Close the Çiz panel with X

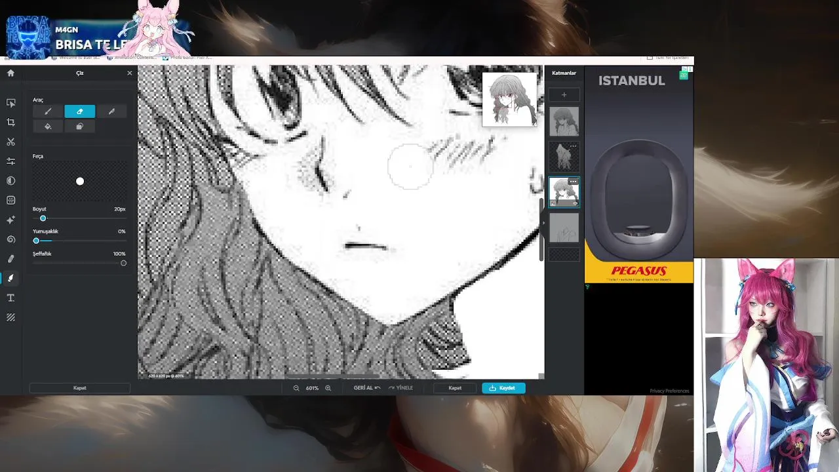129,73
